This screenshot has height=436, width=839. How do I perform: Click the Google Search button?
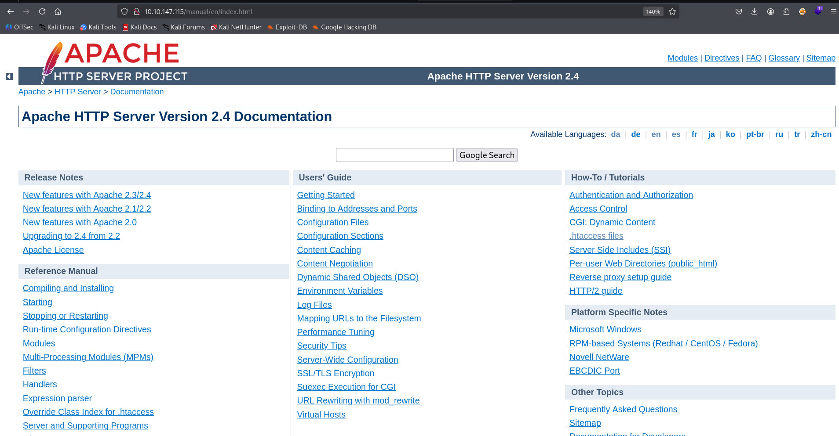click(x=486, y=155)
